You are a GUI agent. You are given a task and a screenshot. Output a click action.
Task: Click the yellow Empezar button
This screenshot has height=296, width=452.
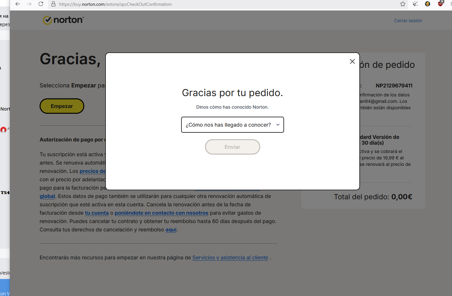[x=62, y=106]
